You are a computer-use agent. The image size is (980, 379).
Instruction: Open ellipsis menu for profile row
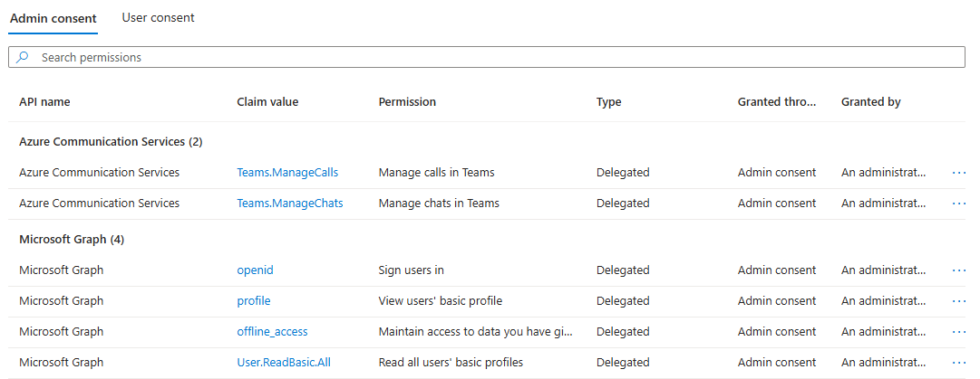[958, 301]
